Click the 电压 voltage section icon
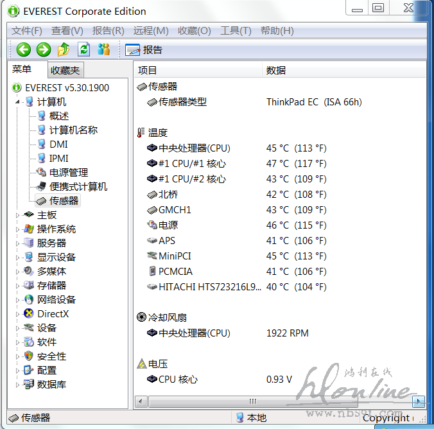Screen dimensions: 434x429 [141, 363]
